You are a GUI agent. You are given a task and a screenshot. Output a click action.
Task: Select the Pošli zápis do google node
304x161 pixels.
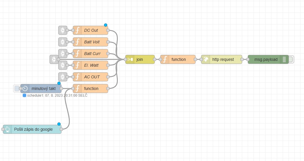(32, 129)
